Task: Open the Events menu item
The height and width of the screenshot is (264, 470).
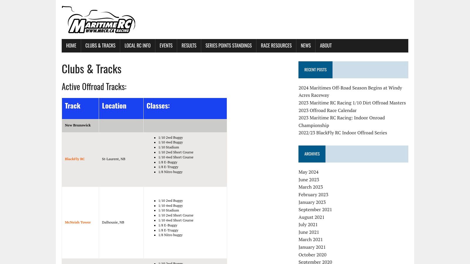Action: coord(166,46)
